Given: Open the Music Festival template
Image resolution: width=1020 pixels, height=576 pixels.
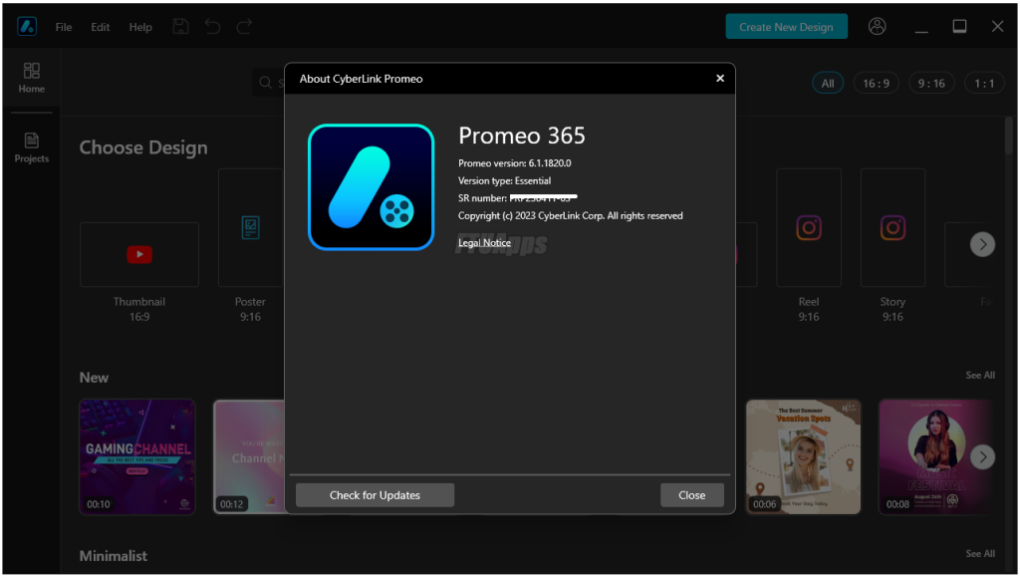Looking at the screenshot, I should tap(935, 456).
